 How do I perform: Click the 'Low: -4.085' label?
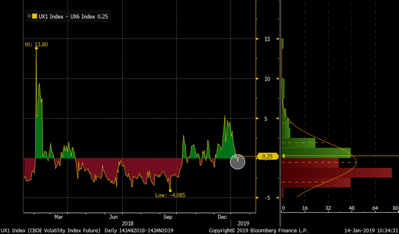[170, 195]
